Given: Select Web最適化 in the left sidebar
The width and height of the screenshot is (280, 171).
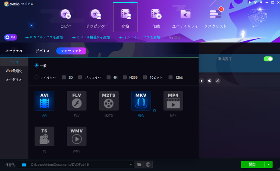Looking at the screenshot, I should [x=14, y=71].
